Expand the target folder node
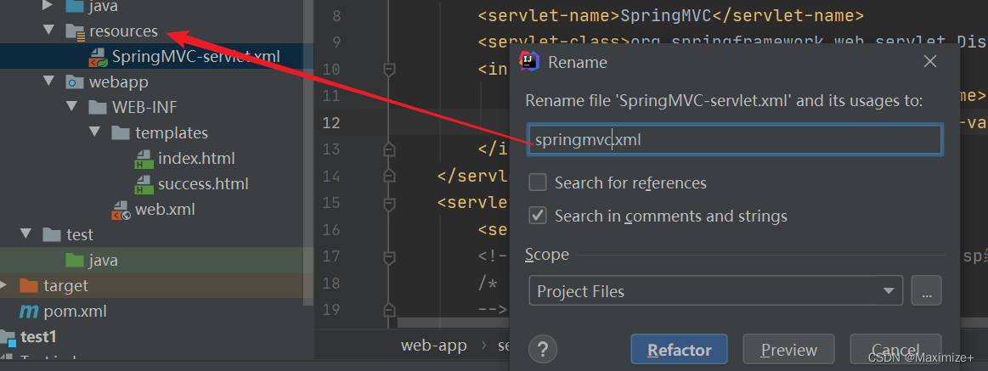 pyautogui.click(x=5, y=285)
